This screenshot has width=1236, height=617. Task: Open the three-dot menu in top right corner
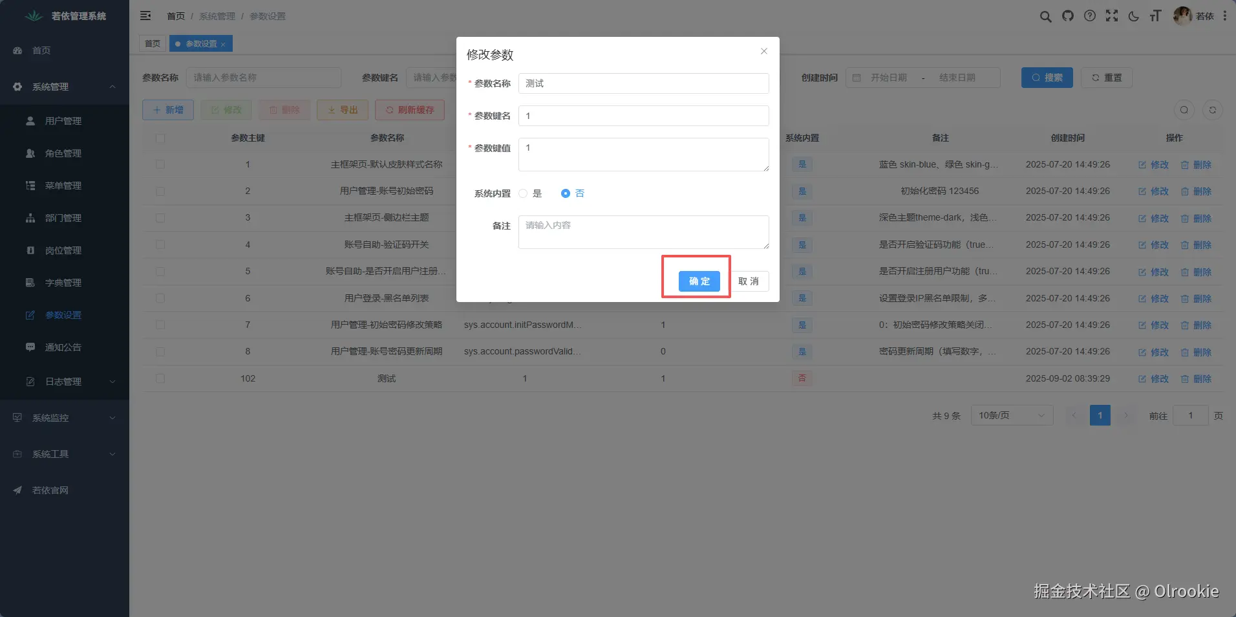coord(1226,16)
